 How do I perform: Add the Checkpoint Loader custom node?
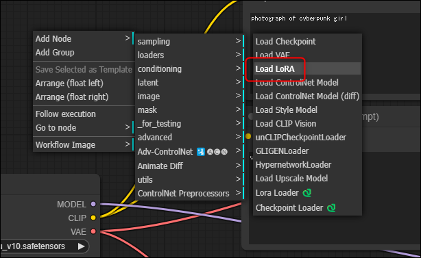pos(307,207)
